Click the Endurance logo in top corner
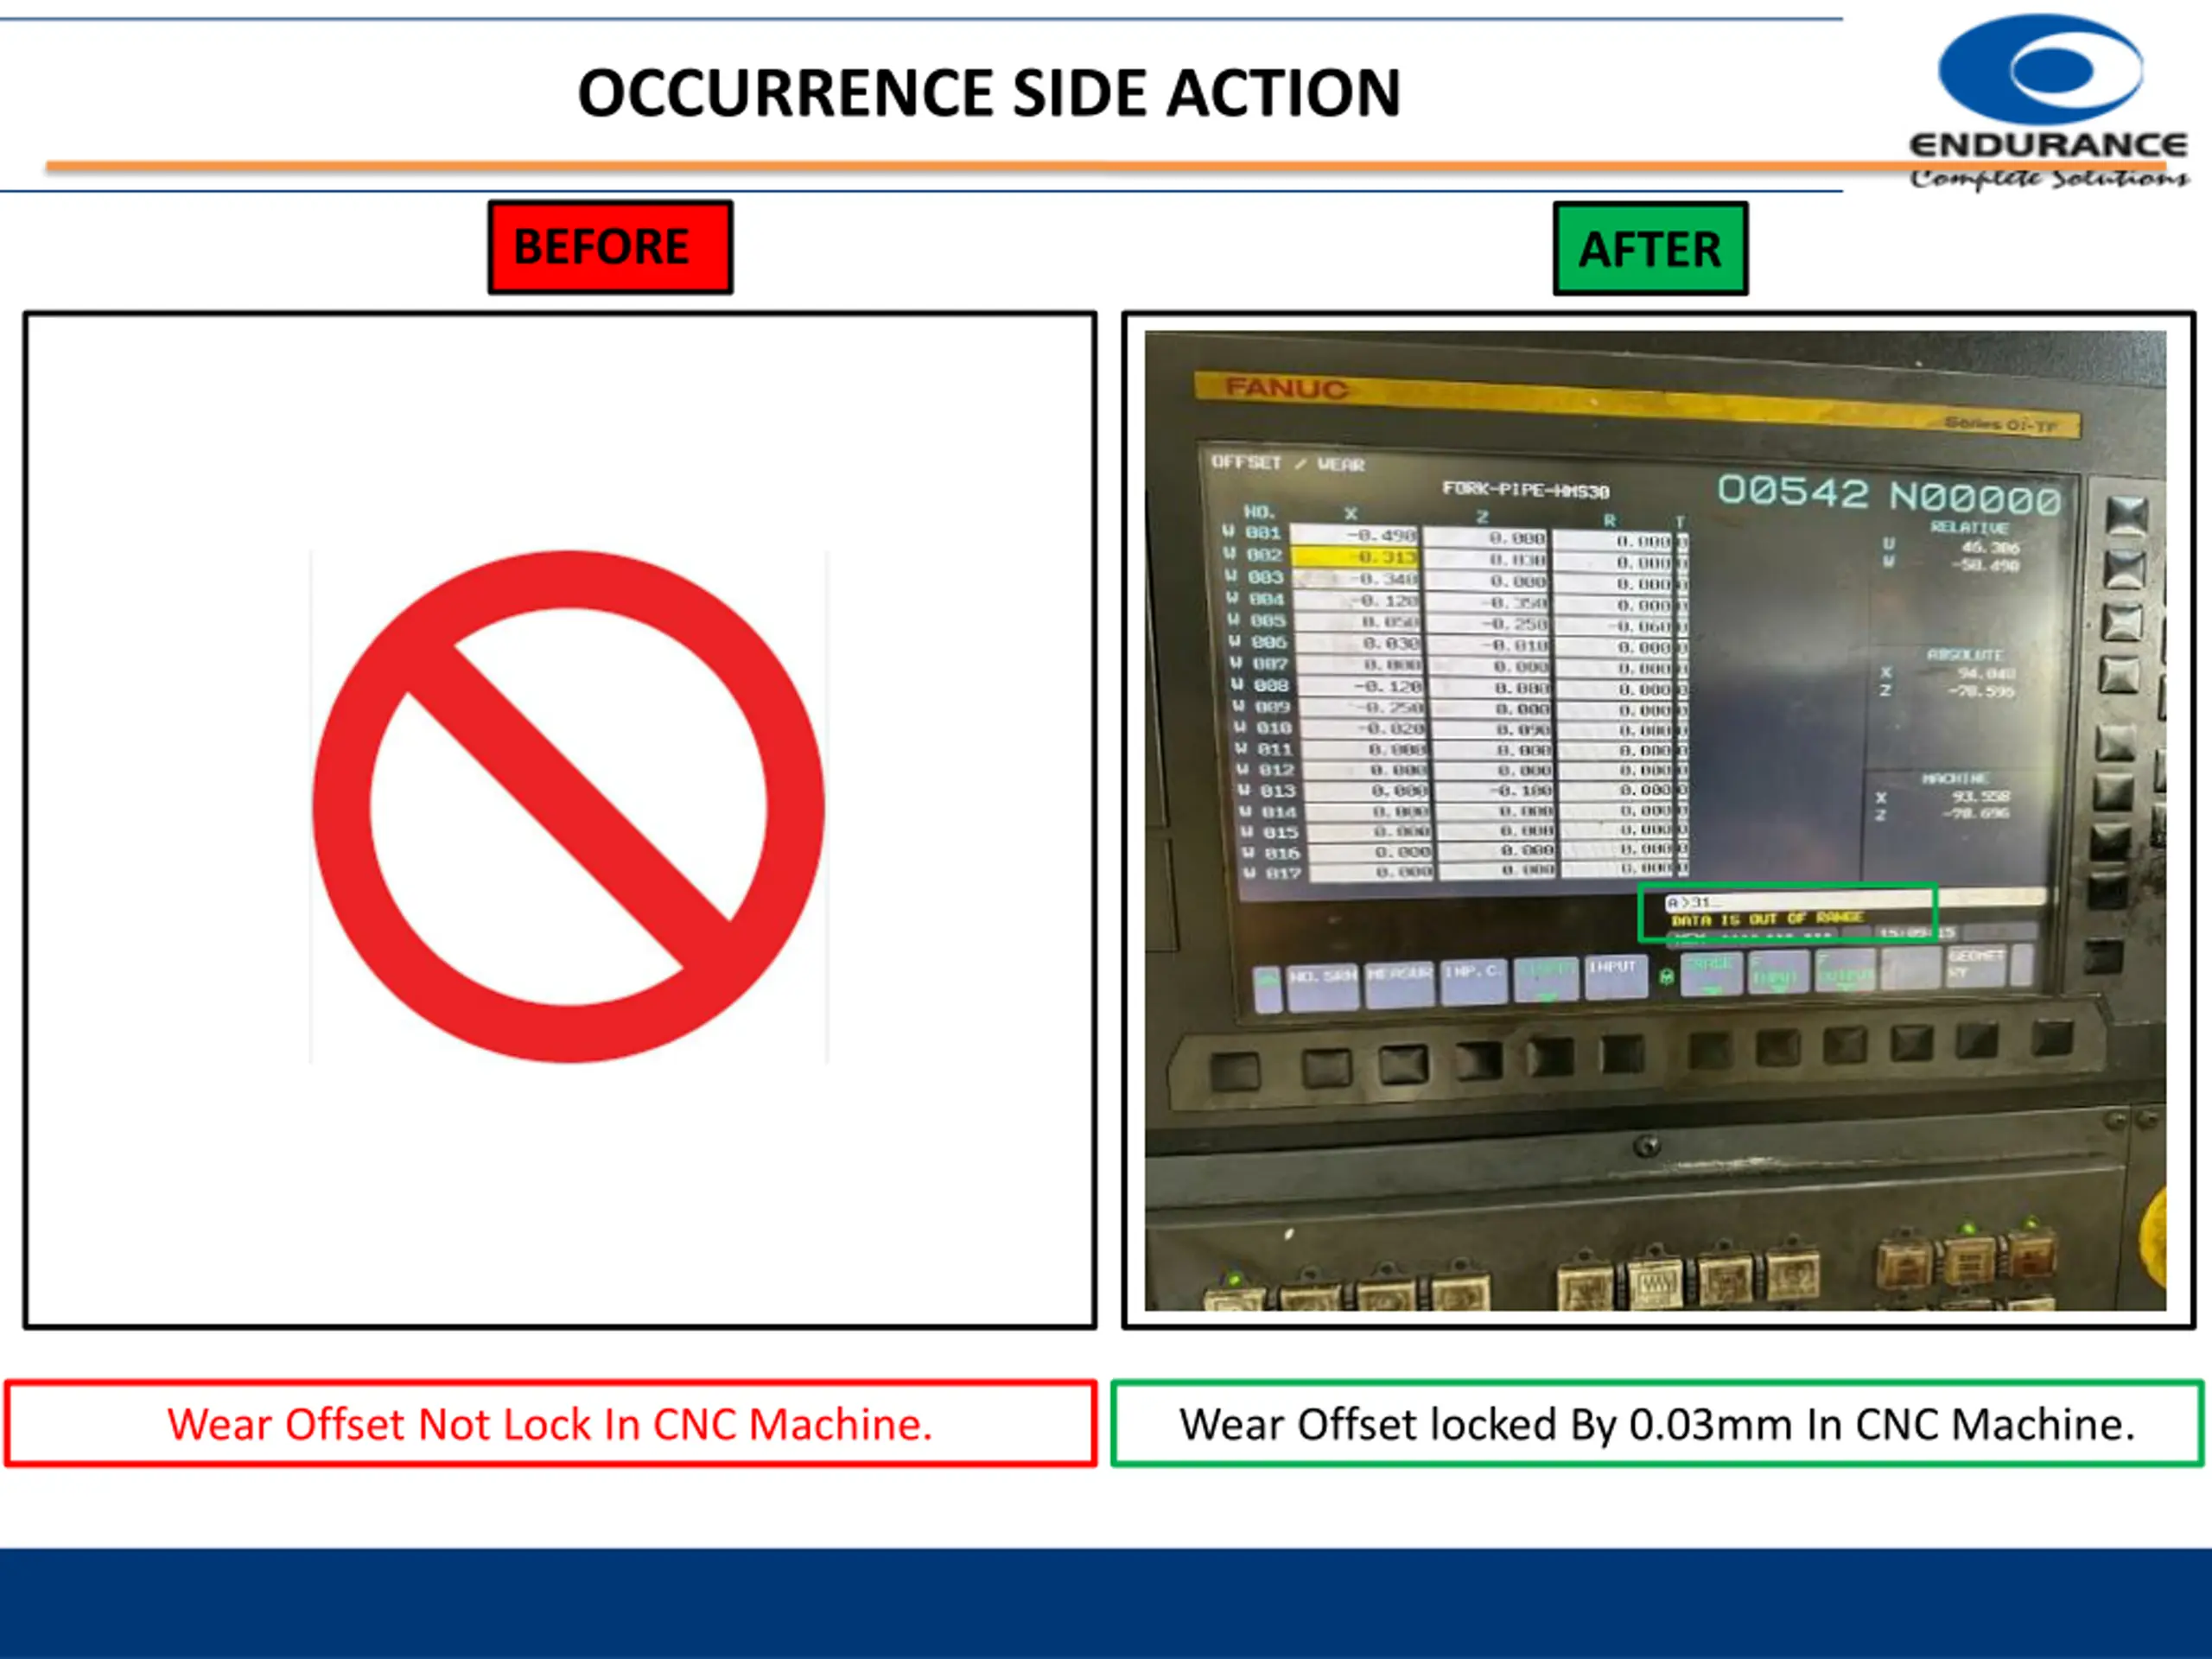Screen dimensions: 2212x1659 (2046, 100)
